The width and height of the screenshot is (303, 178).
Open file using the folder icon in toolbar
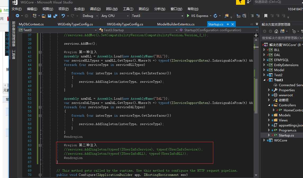click(x=44, y=16)
